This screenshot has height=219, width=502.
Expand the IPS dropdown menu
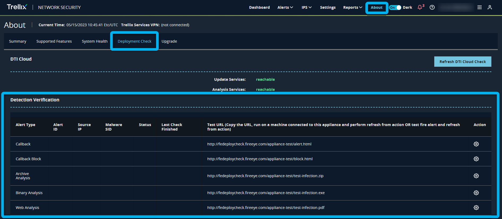point(307,7)
